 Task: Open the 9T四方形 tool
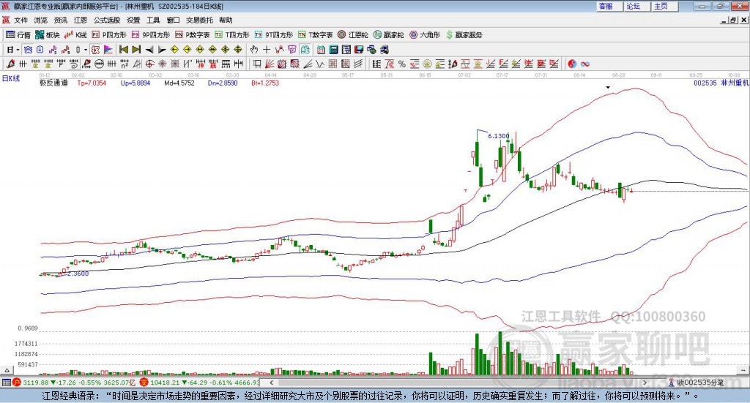click(274, 35)
